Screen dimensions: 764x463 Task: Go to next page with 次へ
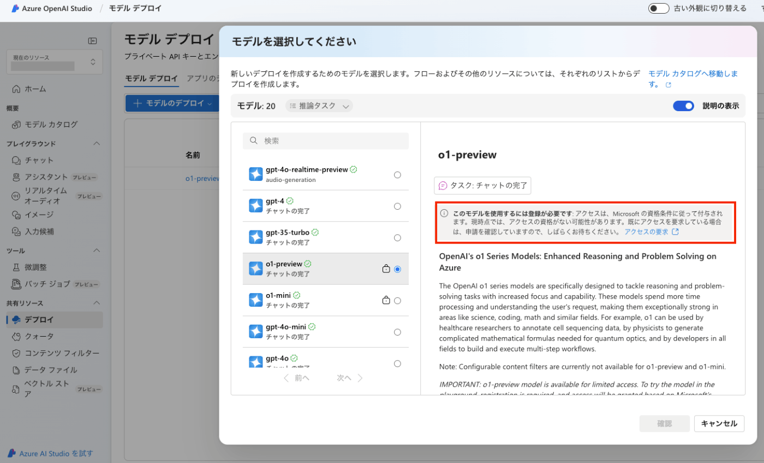pos(350,378)
